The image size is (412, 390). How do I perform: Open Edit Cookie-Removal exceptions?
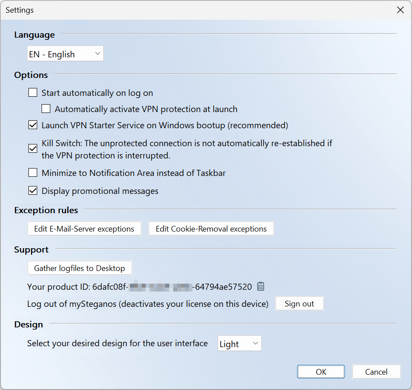(x=211, y=228)
